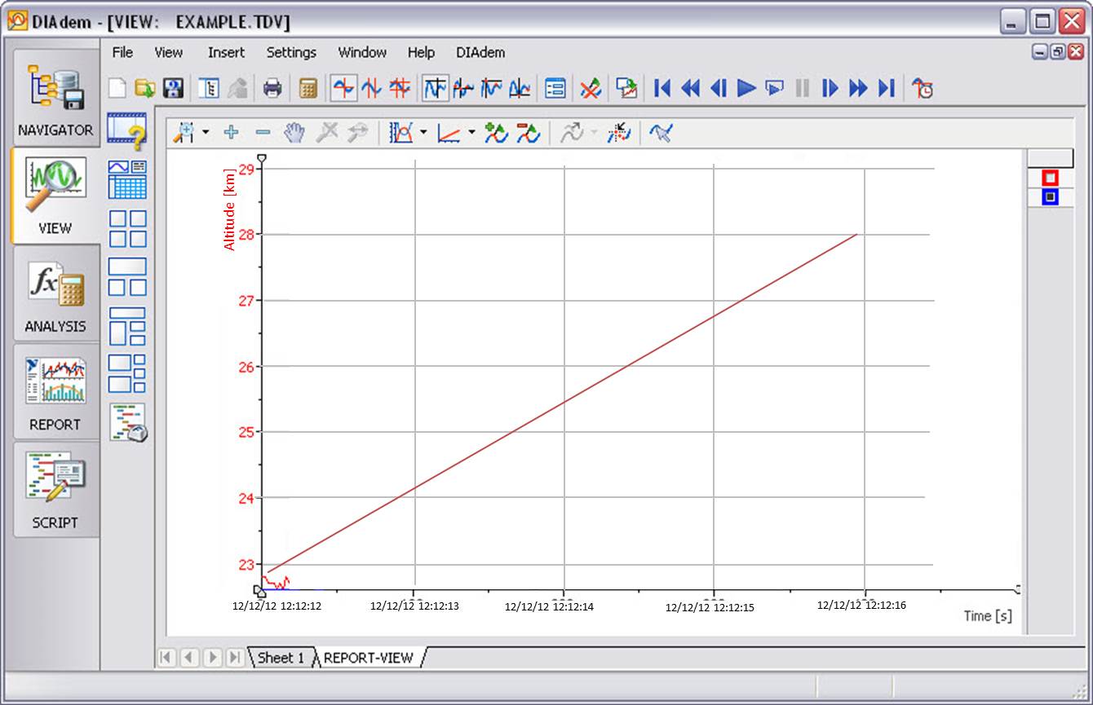The height and width of the screenshot is (705, 1093).
Task: Step one frame forward
Action: point(830,88)
